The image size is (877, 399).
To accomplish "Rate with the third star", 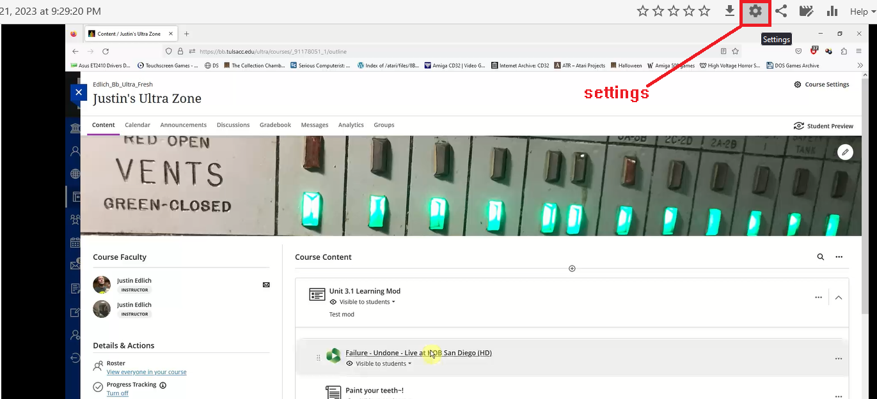I will coord(674,11).
